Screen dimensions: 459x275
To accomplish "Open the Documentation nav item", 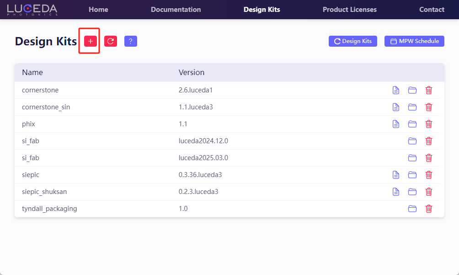I will 176,10.
